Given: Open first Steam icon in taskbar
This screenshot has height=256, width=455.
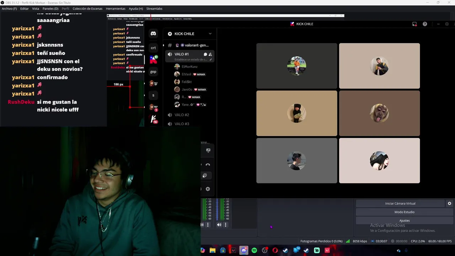Looking at the screenshot, I should coord(285,250).
